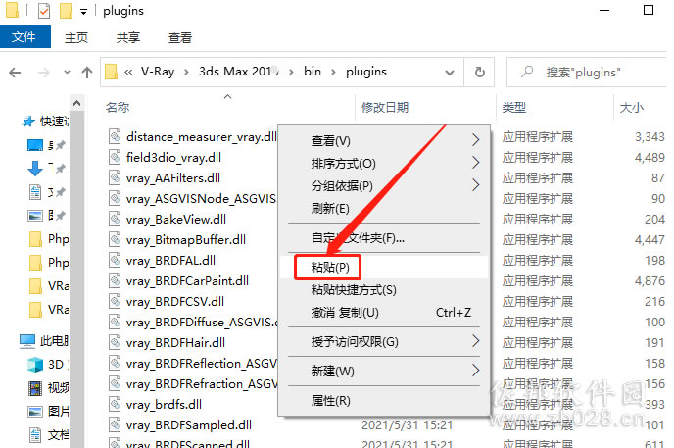674x448 pixels.
Task: Select file vray_BakeView.dll
Action: [x=176, y=220]
